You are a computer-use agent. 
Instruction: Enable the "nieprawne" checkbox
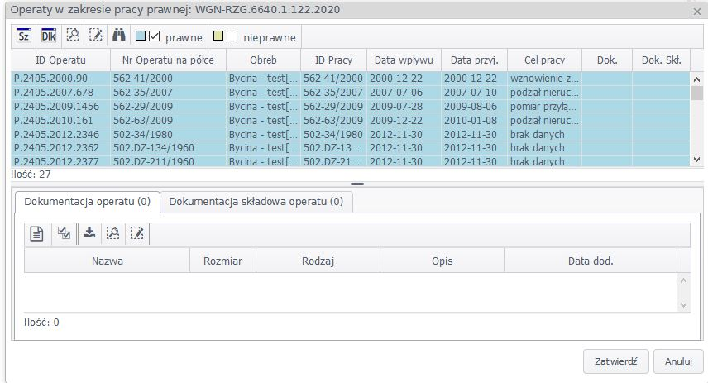pyautogui.click(x=232, y=36)
